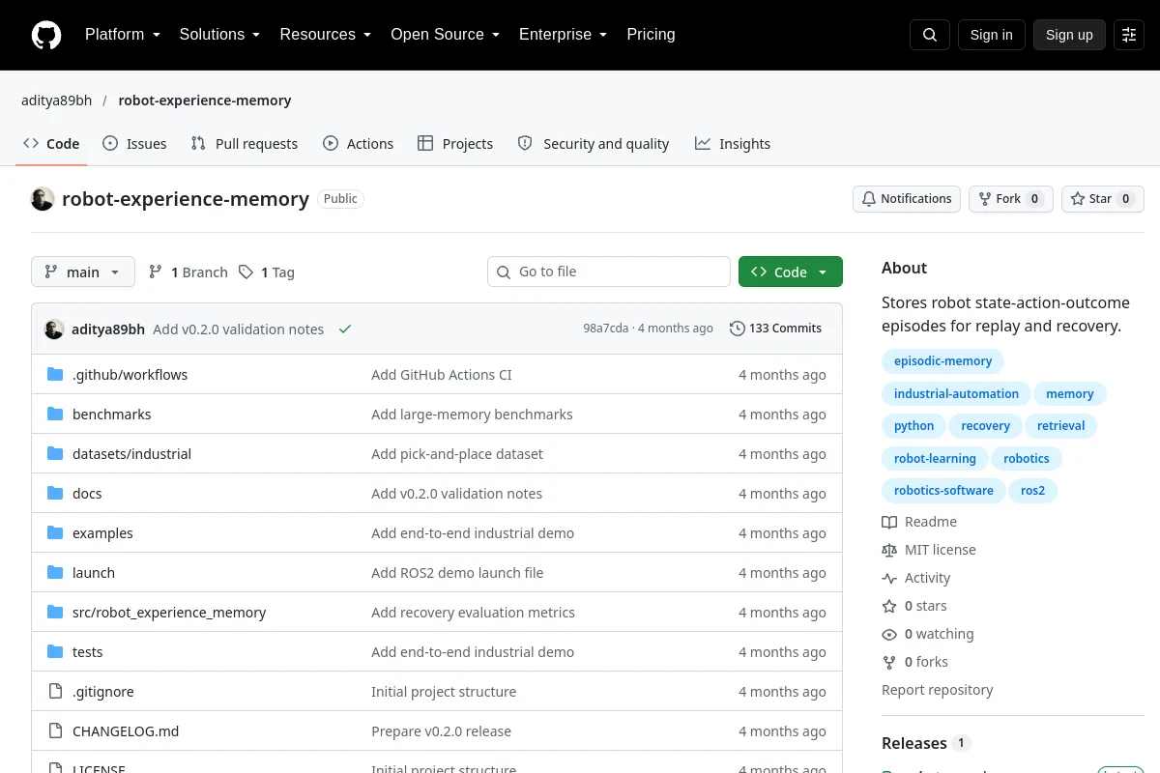Click the MIT license scale icon
Screen dimensions: 1160x773
(889, 550)
